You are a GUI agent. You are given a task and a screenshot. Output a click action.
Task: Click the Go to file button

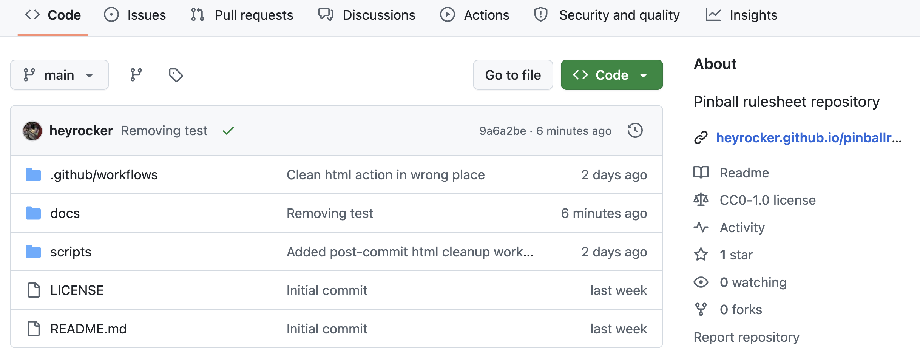513,75
